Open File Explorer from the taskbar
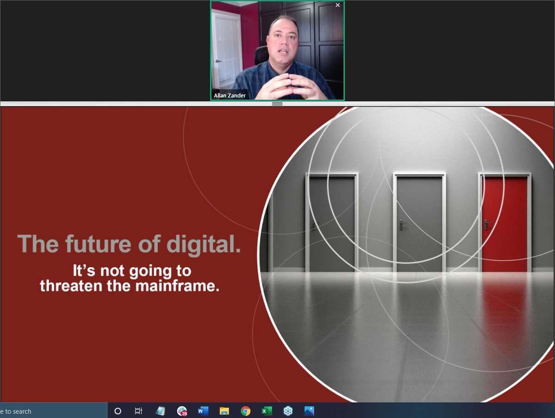The image size is (555, 418). point(224,411)
